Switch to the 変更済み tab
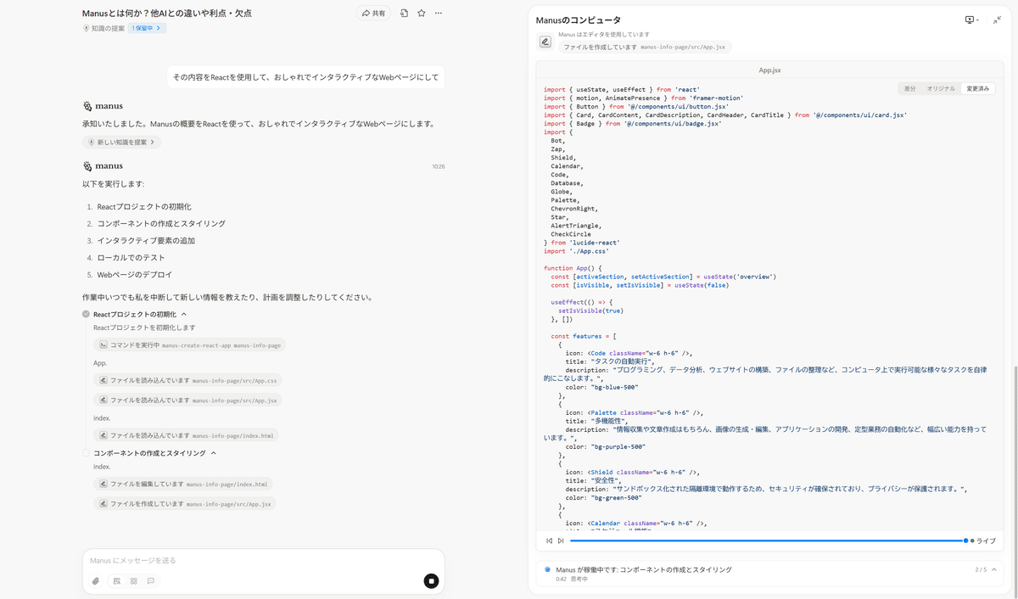This screenshot has width=1018, height=599. pyautogui.click(x=978, y=88)
